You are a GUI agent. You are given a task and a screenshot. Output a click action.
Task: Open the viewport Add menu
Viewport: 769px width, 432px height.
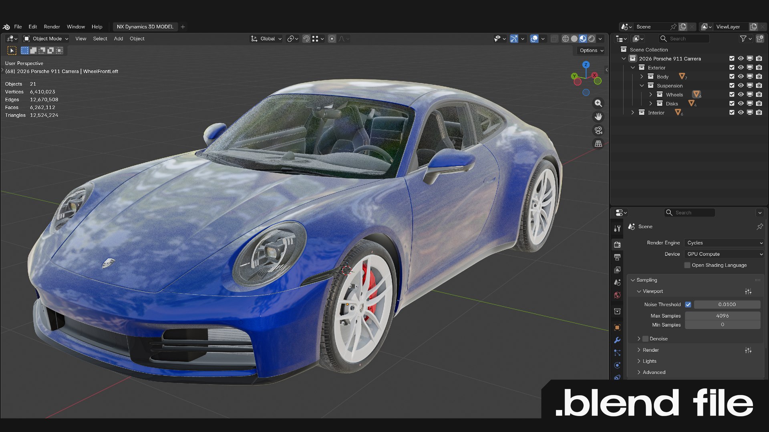(119, 39)
